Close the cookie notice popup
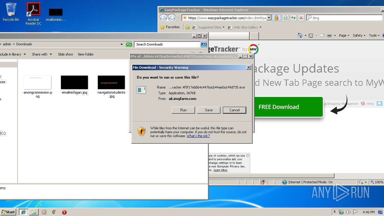This screenshot has height=216, width=384. (x=247, y=155)
